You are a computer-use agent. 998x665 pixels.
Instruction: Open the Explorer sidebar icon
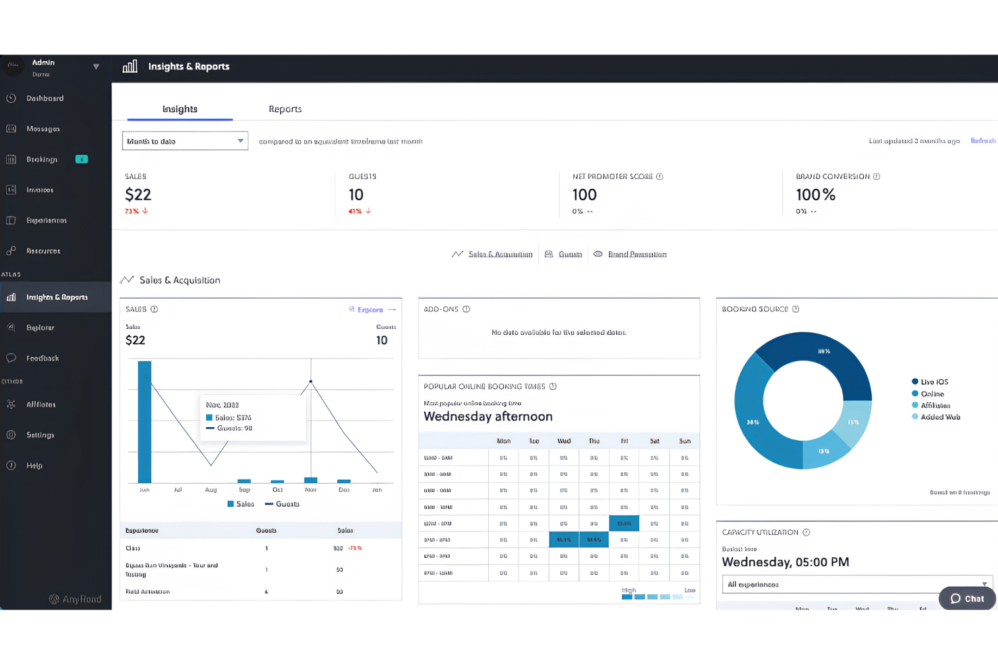11,327
